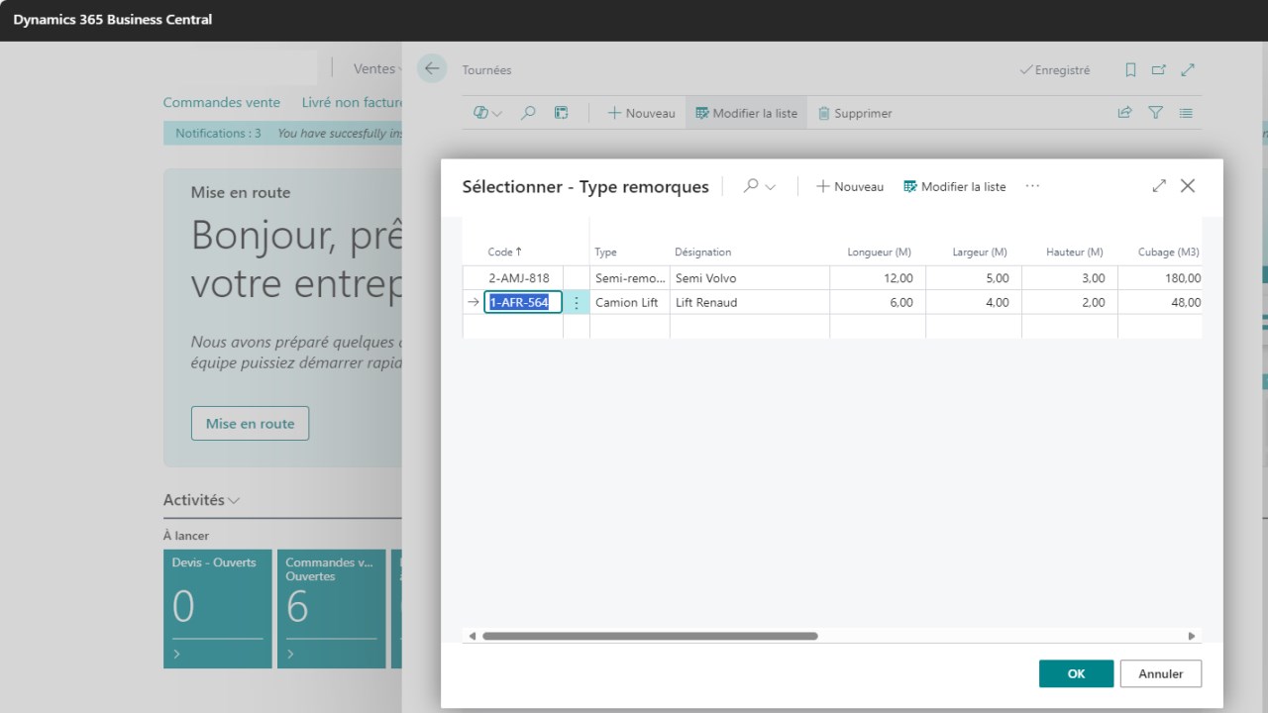The height and width of the screenshot is (713, 1268).
Task: Sort by the Code column header
Action: [505, 252]
